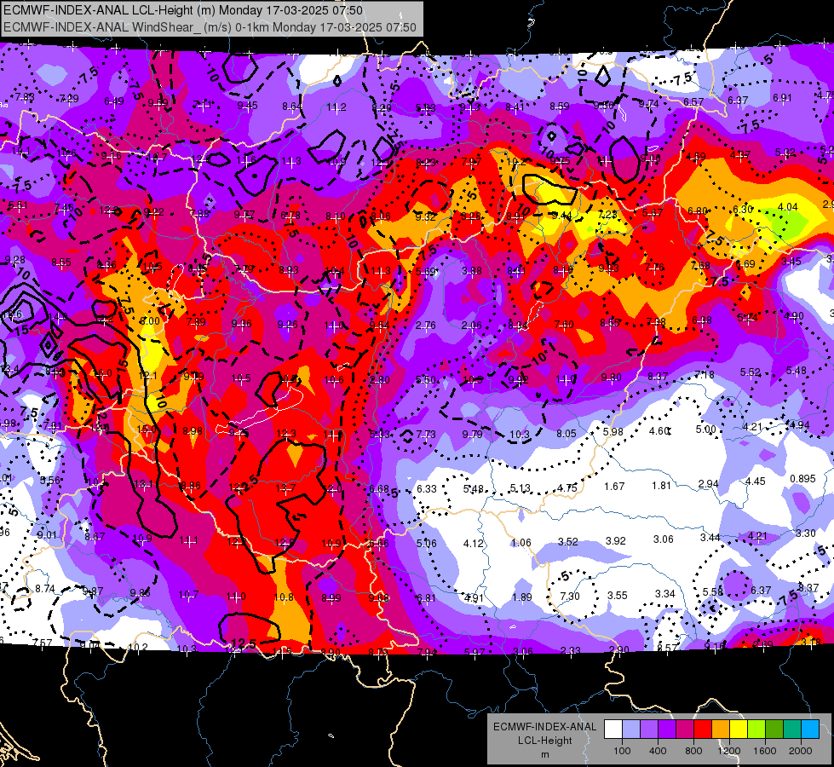Click the wind shear value 2.76
Screen dimensions: 834x767
(x=425, y=326)
